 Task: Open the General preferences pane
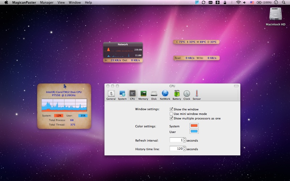pos(111,95)
